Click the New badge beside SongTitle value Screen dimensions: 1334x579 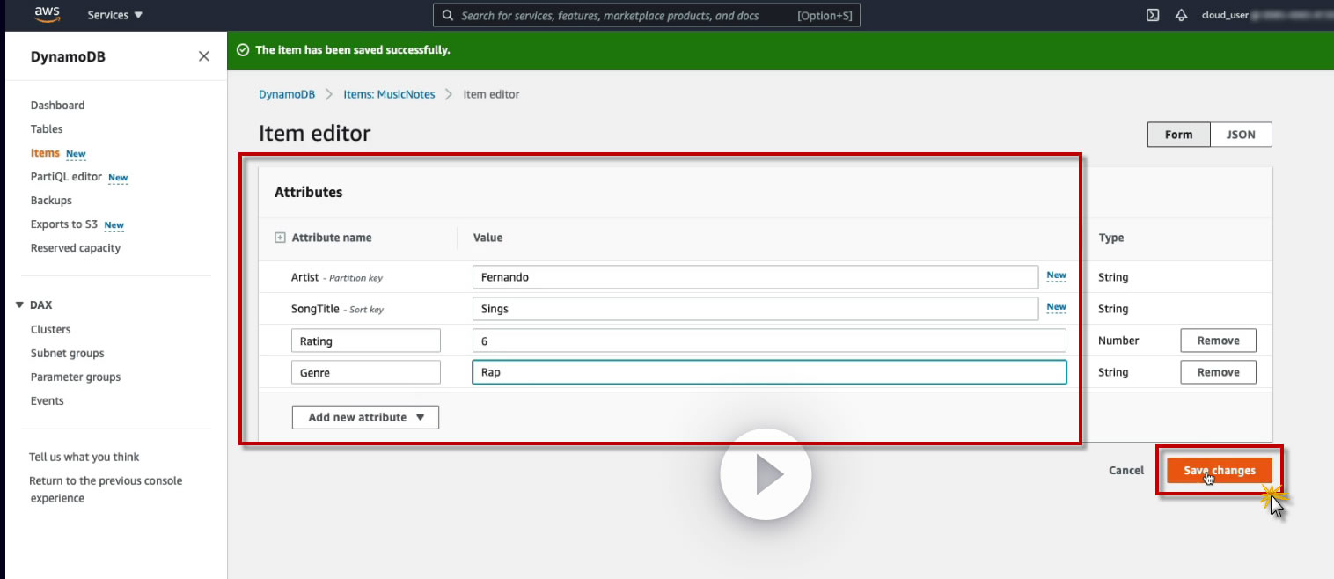click(x=1056, y=307)
